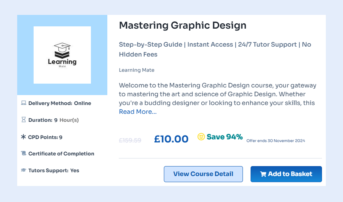The width and height of the screenshot is (343, 202).
Task: Open the Mastering Graphic Design title
Action: (x=183, y=26)
